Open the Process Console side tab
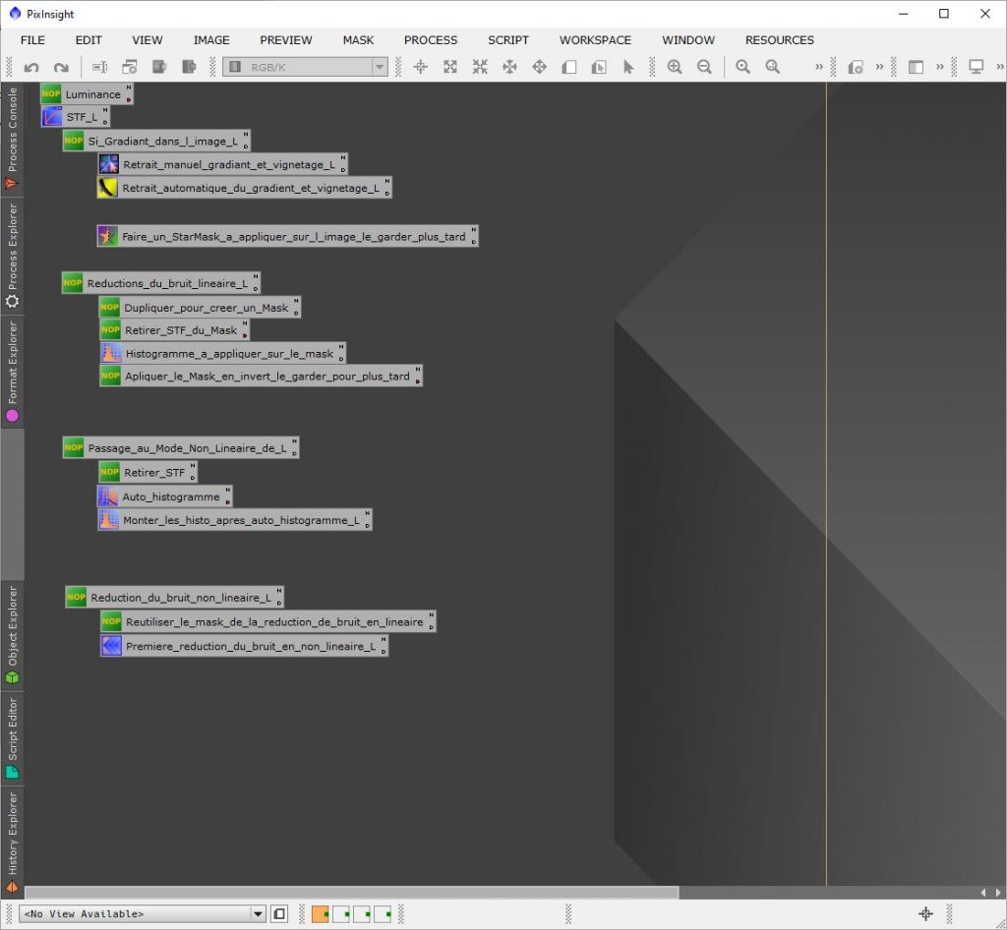This screenshot has height=930, width=1007. (12, 139)
